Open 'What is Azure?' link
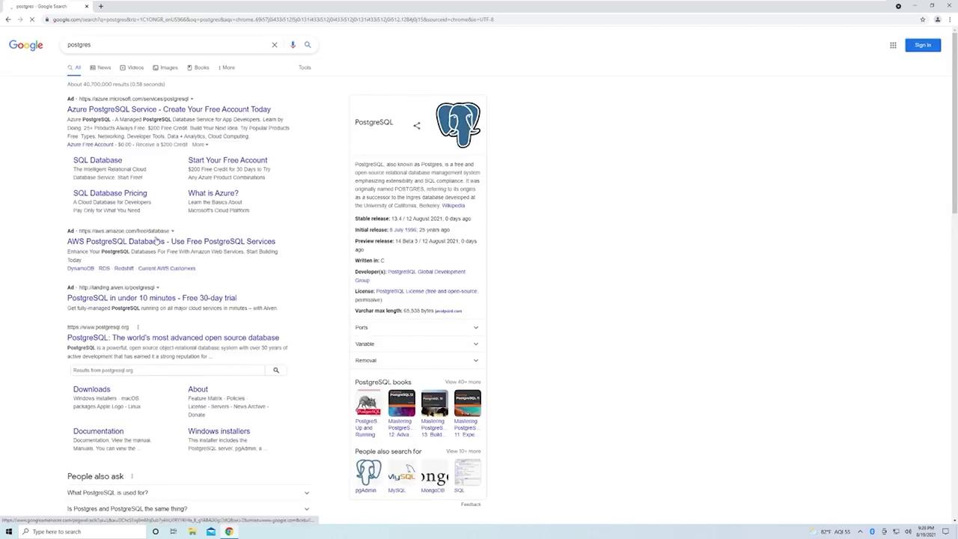Image resolution: width=958 pixels, height=539 pixels. tap(213, 193)
